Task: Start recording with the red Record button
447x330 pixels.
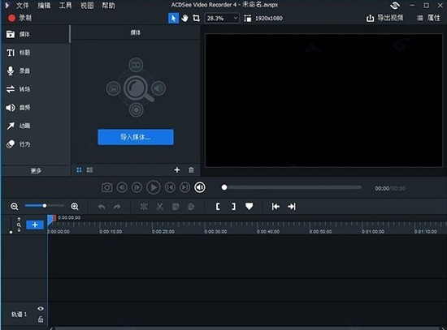Action: (x=20, y=18)
